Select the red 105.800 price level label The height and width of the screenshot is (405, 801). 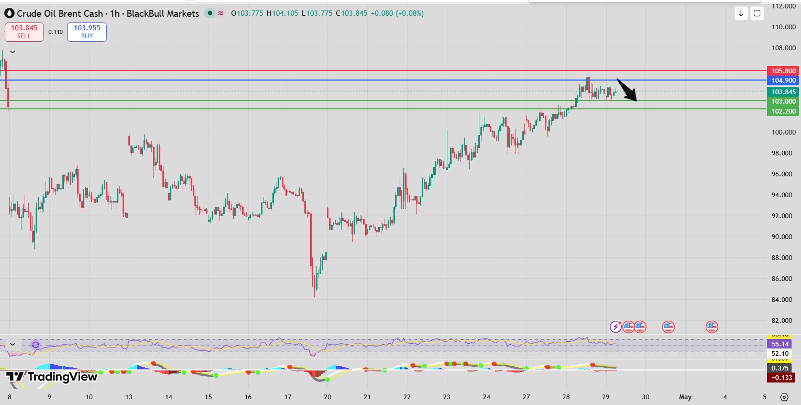(x=784, y=71)
